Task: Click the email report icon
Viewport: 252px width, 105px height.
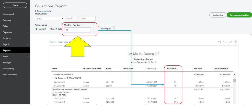Action: (219, 42)
